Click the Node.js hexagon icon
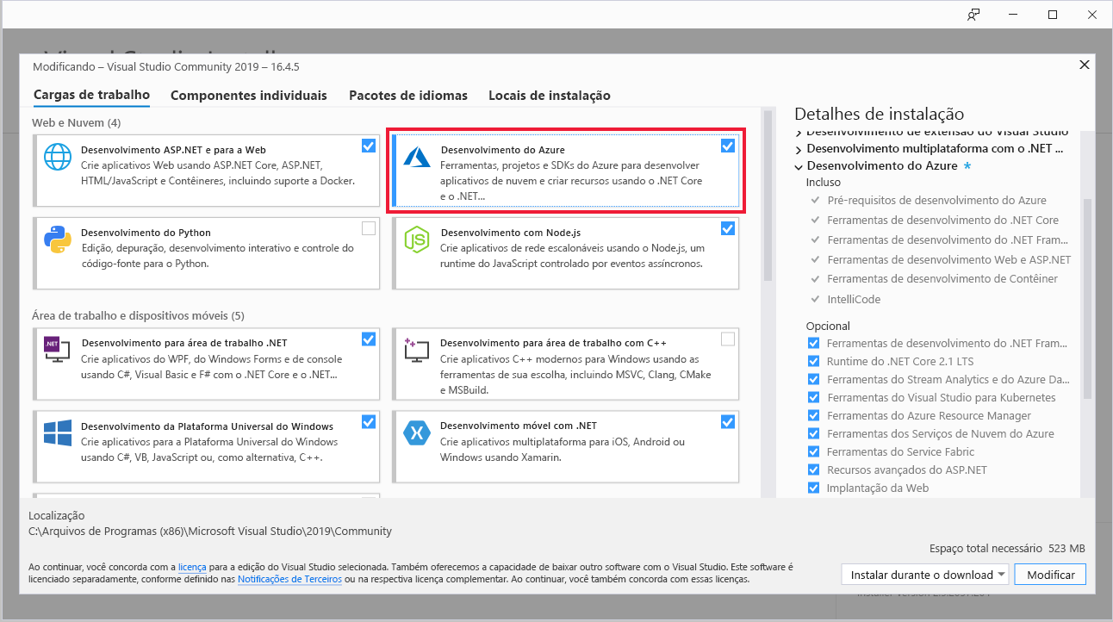This screenshot has width=1113, height=622. click(x=417, y=239)
